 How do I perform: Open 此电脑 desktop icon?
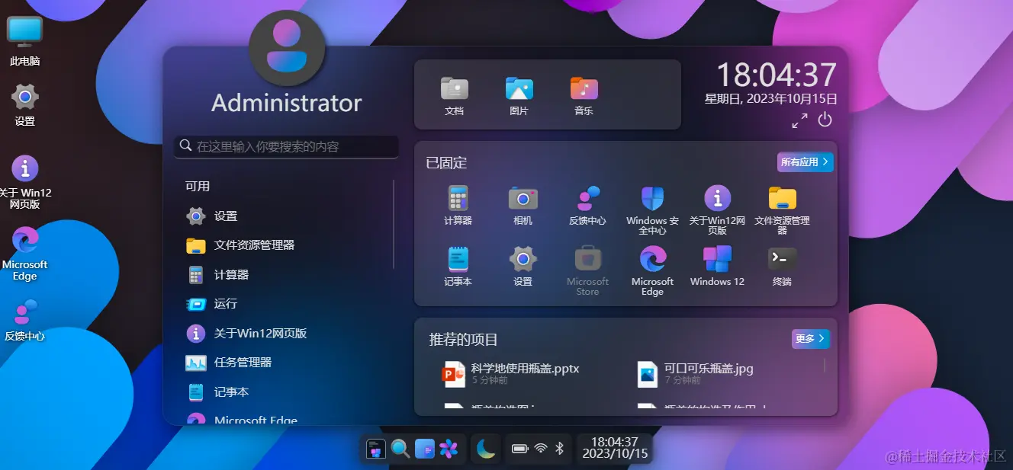24,41
